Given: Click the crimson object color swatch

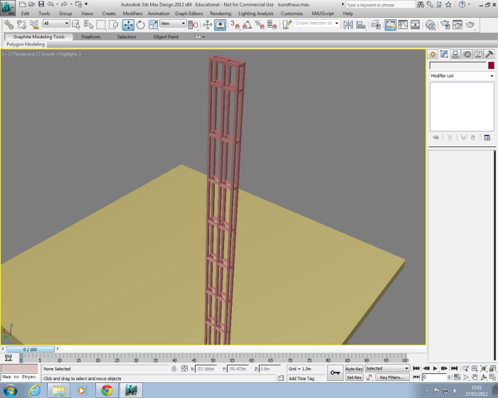Looking at the screenshot, I should [490, 65].
